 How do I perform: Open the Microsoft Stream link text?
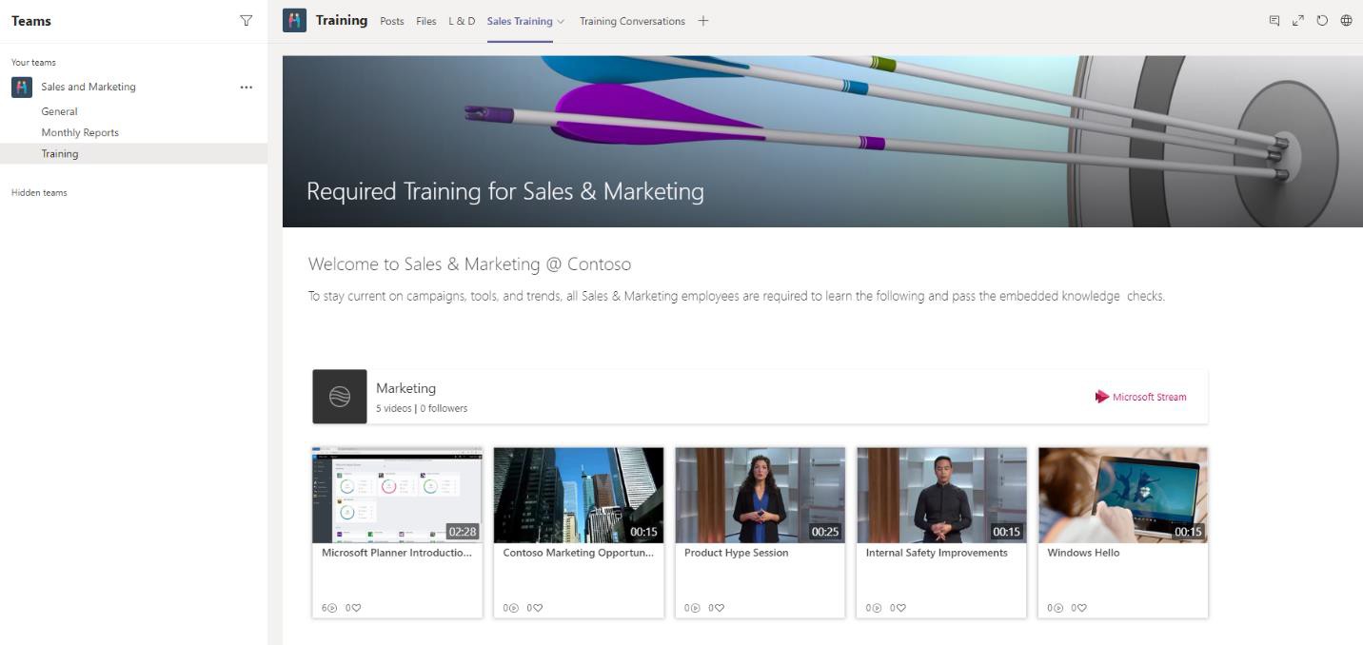point(1150,397)
